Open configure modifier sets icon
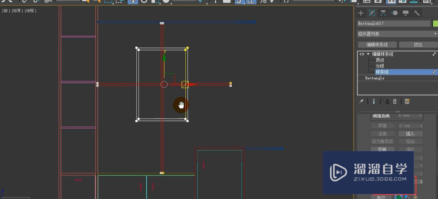 (x=407, y=102)
